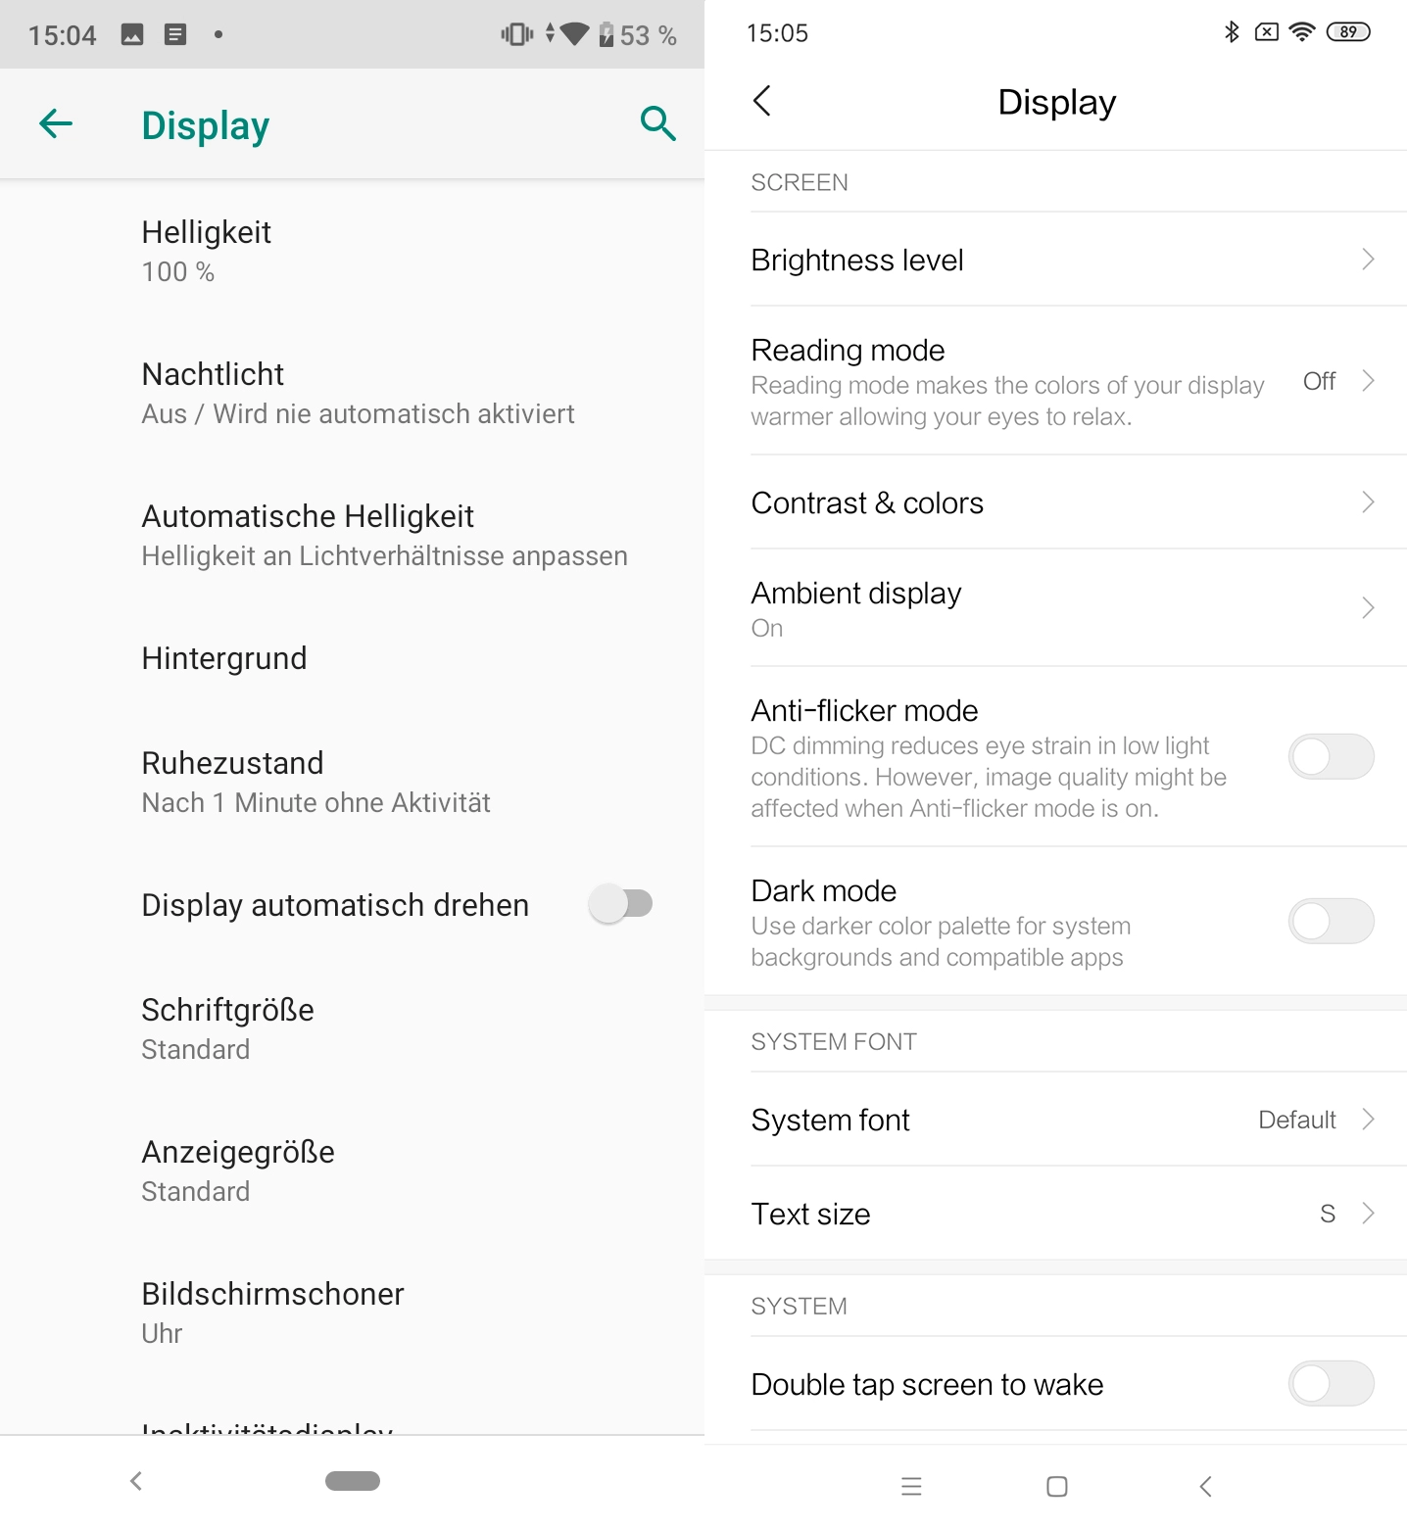Open the Text size chevron next to S
The width and height of the screenshot is (1407, 1528).
(1368, 1213)
